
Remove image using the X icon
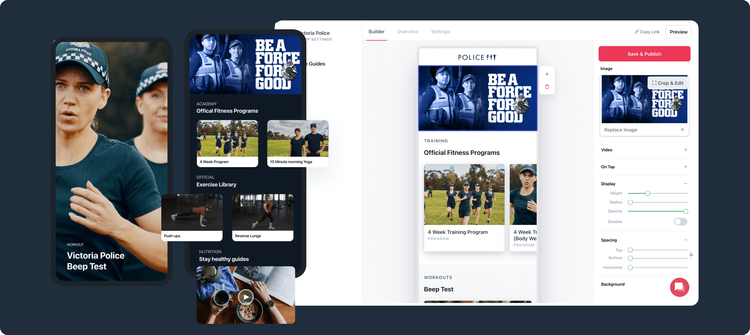pyautogui.click(x=682, y=130)
